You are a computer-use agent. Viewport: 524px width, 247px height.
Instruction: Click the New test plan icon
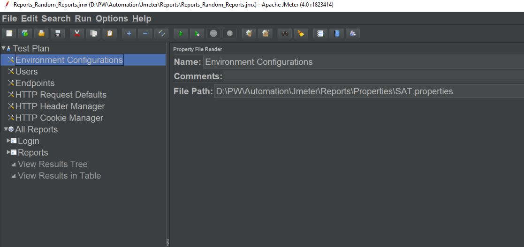coord(9,33)
